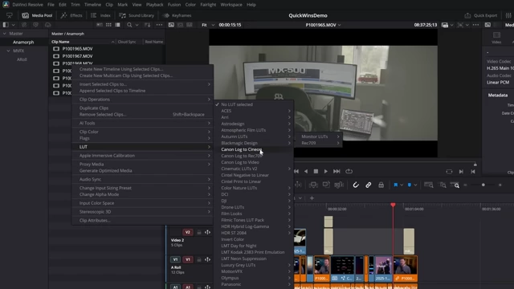The height and width of the screenshot is (289, 514).
Task: Collapse the MVFX bin
Action: (9, 51)
